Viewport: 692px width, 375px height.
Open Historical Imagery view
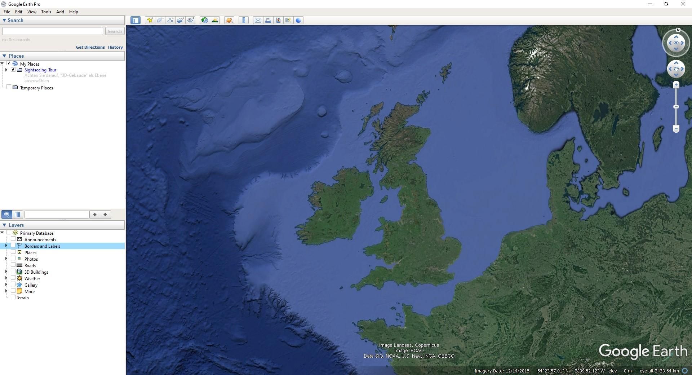pyautogui.click(x=204, y=20)
